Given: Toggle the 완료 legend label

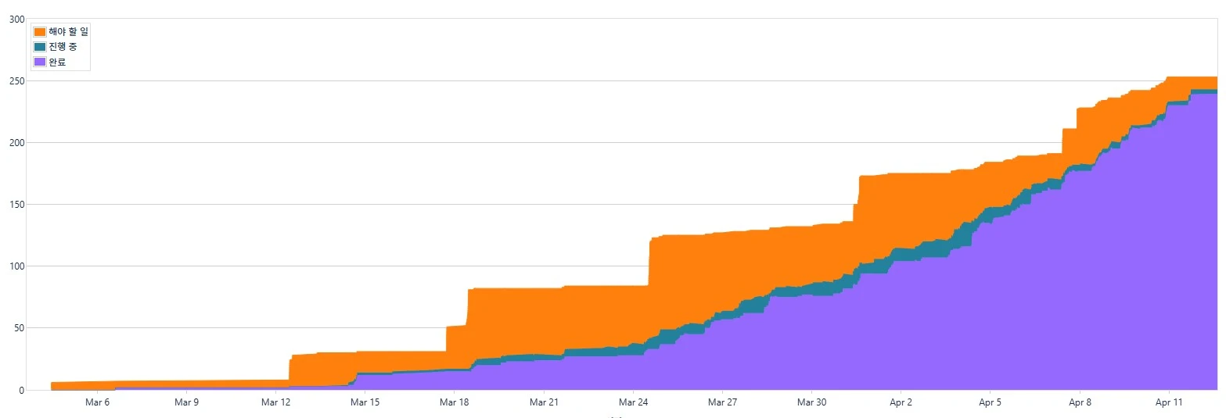Looking at the screenshot, I should pos(57,62).
